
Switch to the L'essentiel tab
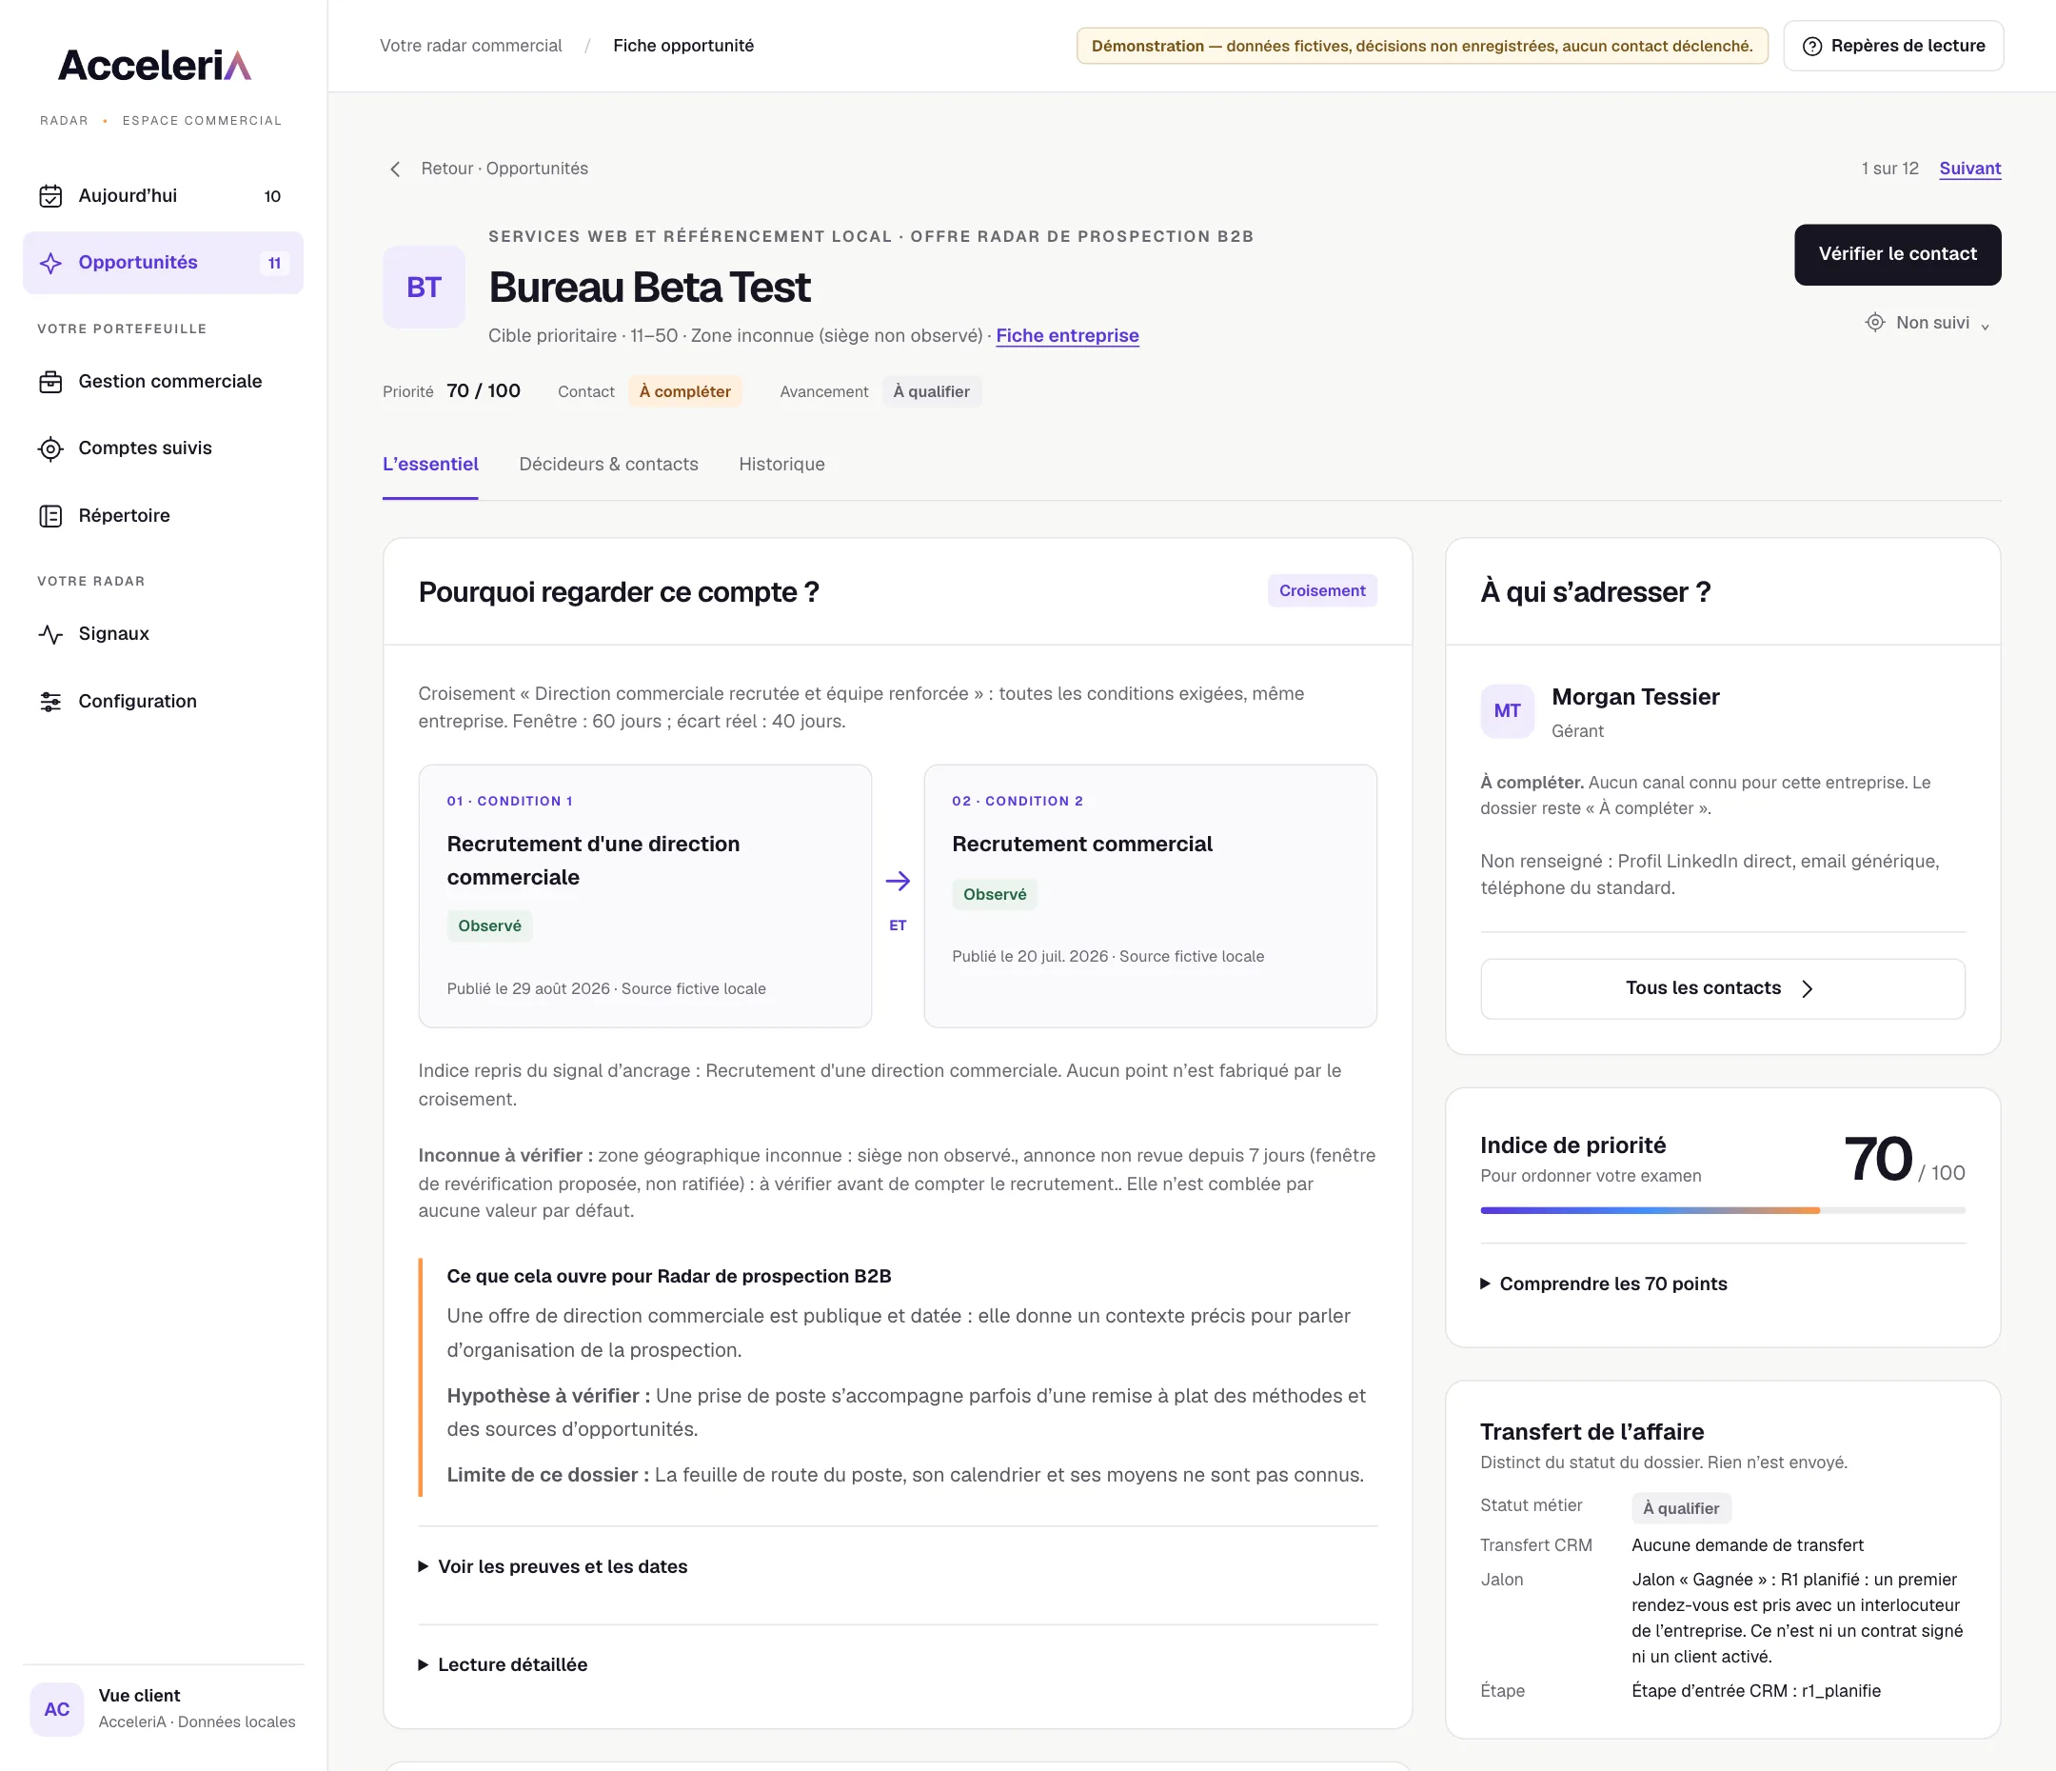point(429,465)
